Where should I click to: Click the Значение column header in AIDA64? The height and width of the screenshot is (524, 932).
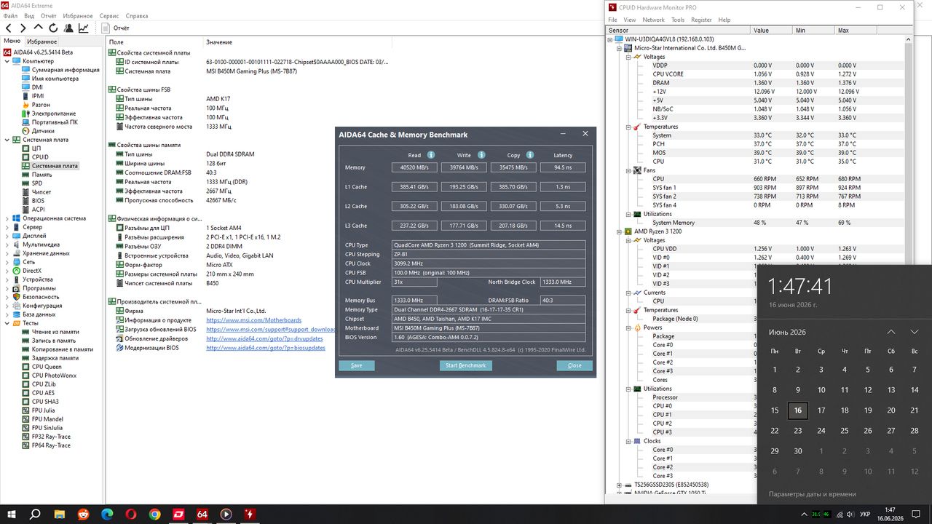pos(219,42)
